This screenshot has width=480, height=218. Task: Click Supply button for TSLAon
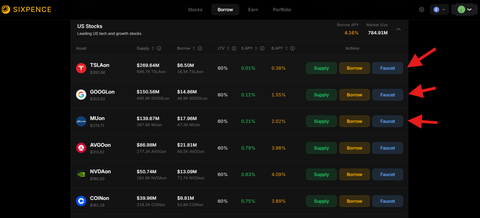[321, 68]
